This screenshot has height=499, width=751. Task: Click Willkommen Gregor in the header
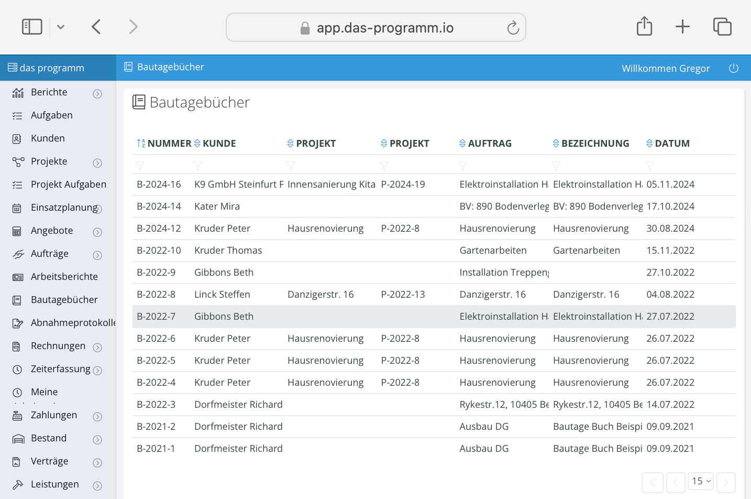click(x=666, y=68)
